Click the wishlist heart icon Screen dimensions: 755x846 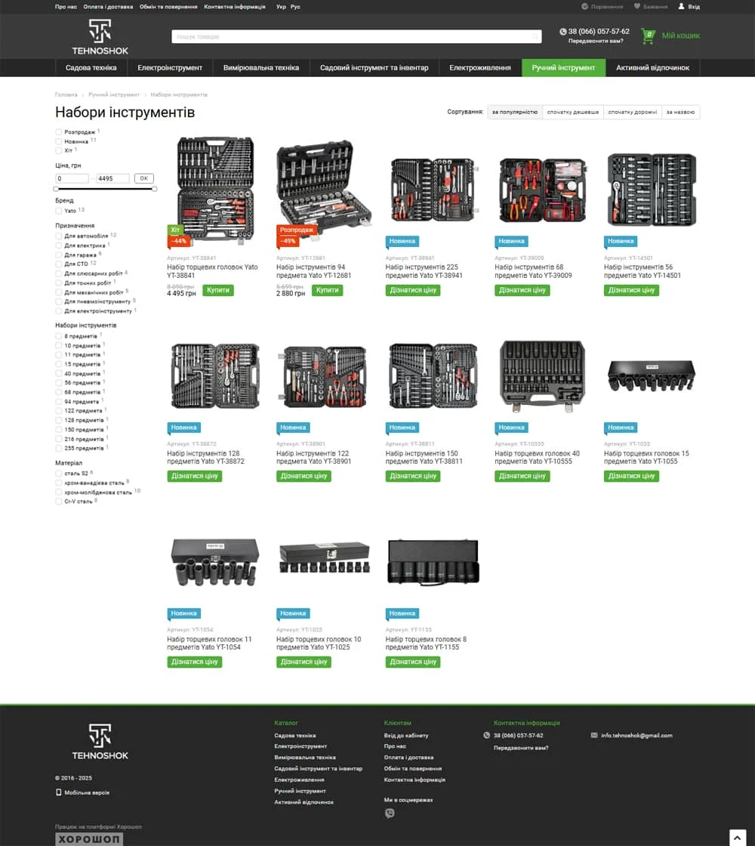tap(637, 6)
